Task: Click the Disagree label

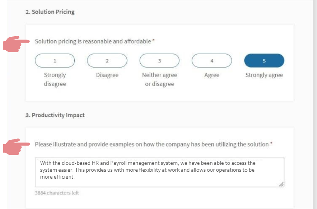Action: click(x=107, y=75)
